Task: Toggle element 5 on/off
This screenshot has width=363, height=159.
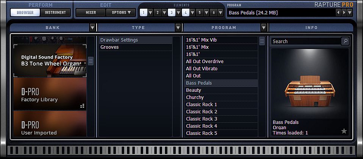Action: pos(200,12)
